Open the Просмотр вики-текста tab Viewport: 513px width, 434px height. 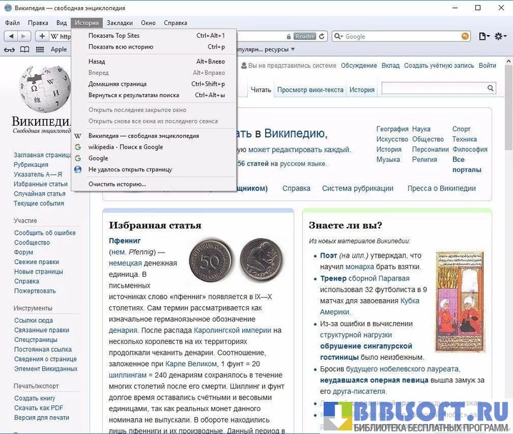(310, 90)
